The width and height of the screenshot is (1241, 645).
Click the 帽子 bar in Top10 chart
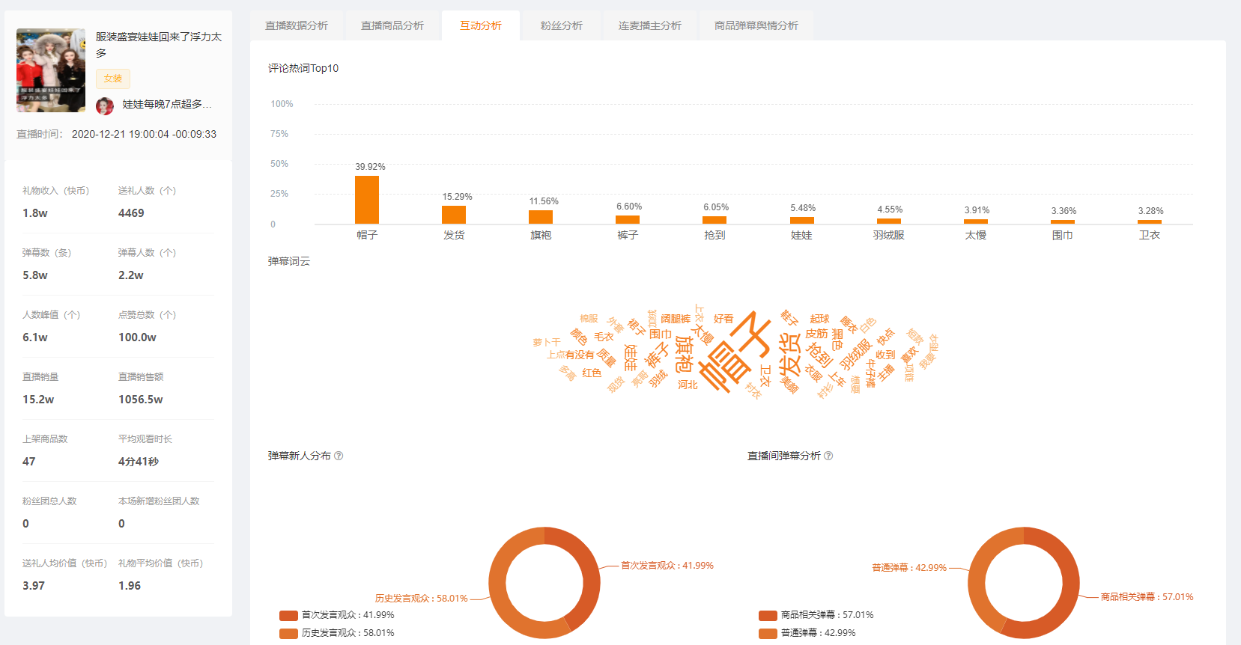coord(367,200)
